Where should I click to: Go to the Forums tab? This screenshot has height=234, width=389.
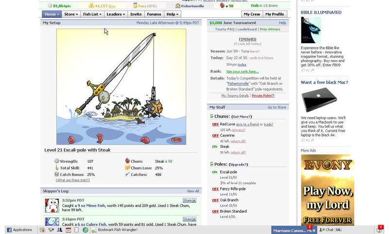(x=154, y=14)
